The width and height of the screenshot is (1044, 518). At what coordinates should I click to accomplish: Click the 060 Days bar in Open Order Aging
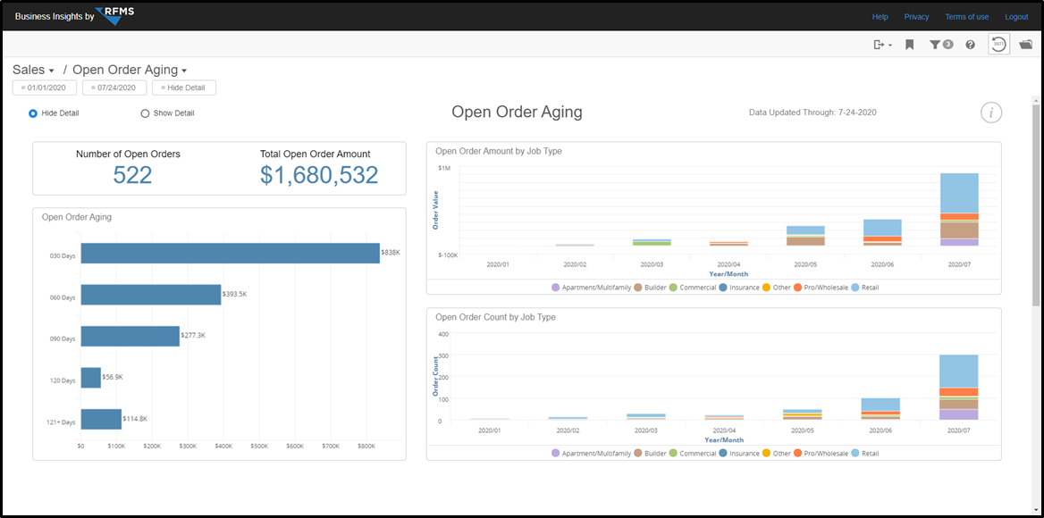tap(151, 295)
